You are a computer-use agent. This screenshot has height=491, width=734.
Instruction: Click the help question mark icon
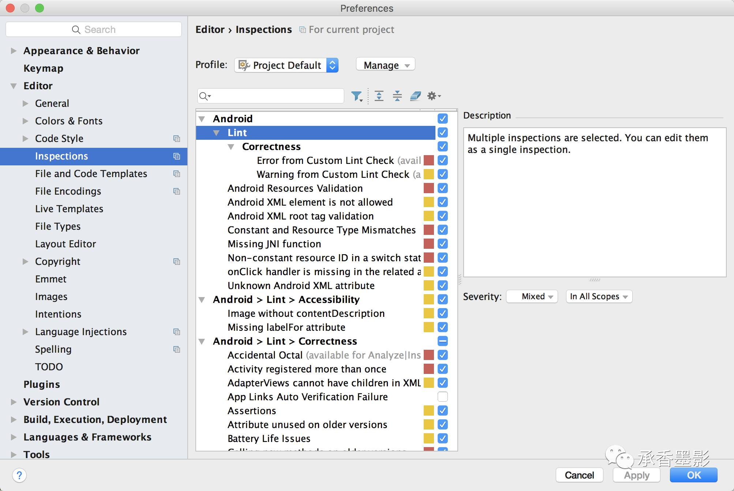(x=19, y=475)
